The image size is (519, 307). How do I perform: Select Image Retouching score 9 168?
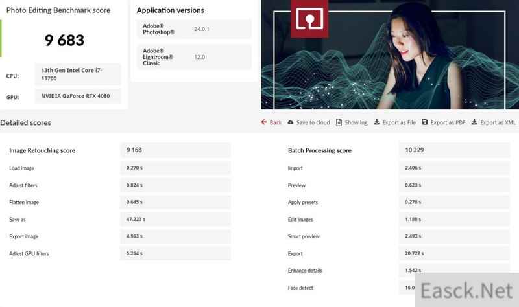(x=175, y=150)
